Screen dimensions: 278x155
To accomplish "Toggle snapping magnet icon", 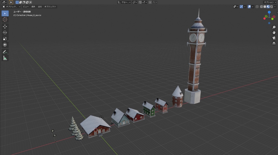I will click(x=140, y=2).
